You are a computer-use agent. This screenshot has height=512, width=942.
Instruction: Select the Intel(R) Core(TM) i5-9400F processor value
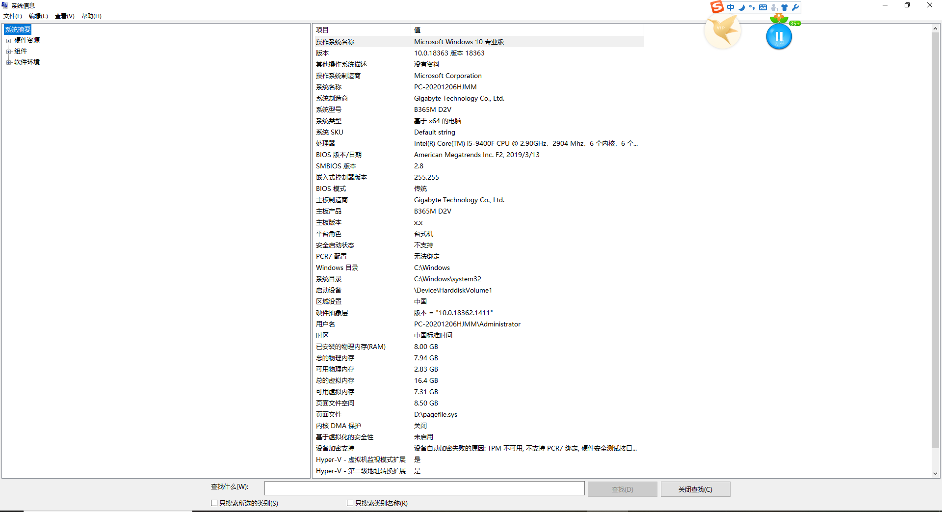click(526, 143)
